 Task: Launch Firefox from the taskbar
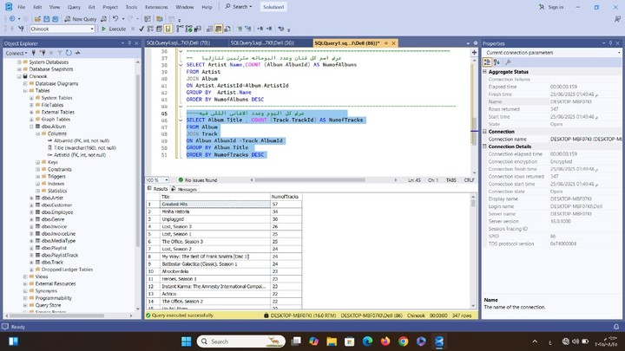pos(385,341)
